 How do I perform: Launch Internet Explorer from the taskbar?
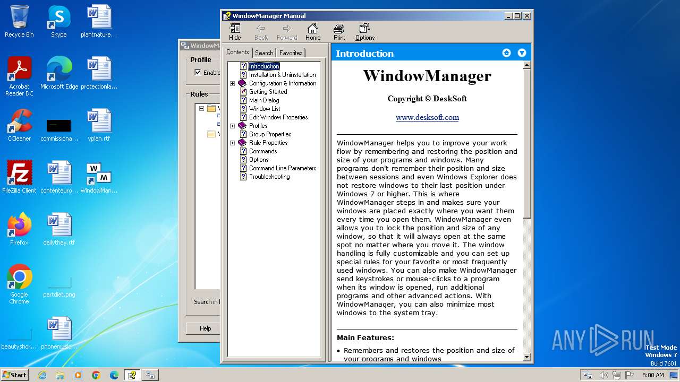coord(42,375)
